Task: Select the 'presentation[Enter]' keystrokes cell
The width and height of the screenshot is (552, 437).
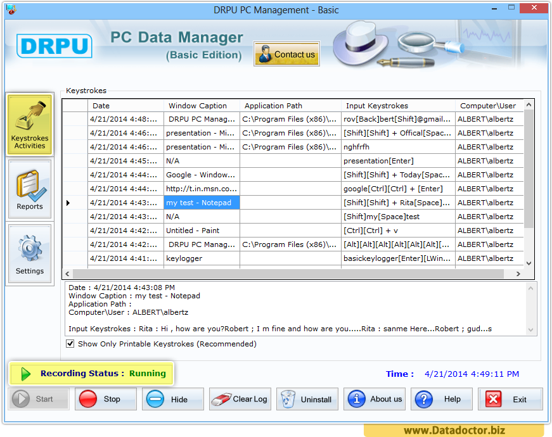Action: [x=398, y=161]
